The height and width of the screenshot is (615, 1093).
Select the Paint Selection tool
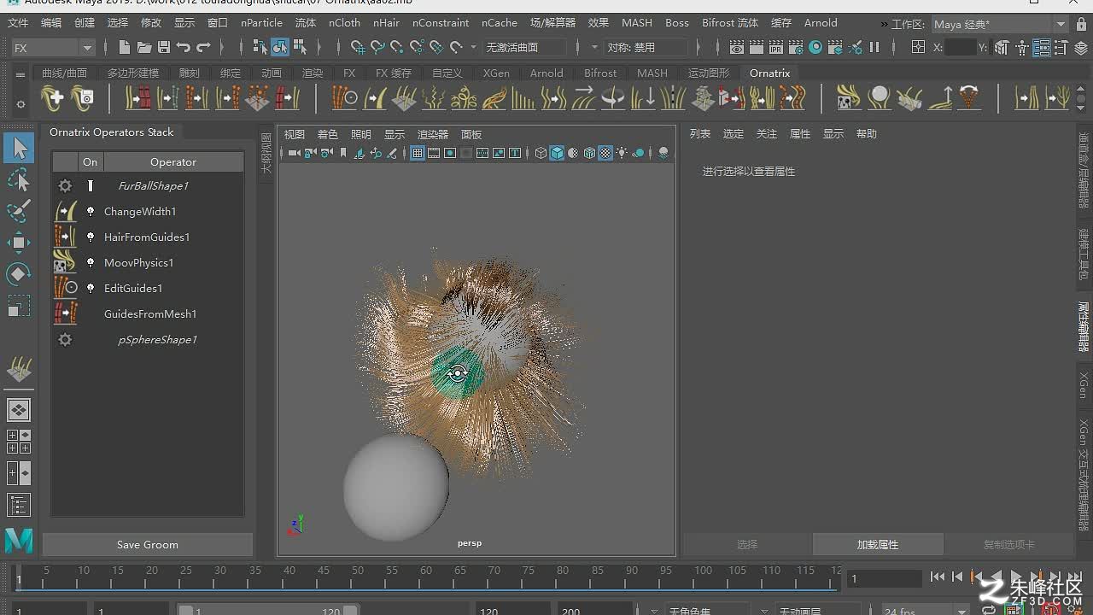tap(19, 211)
